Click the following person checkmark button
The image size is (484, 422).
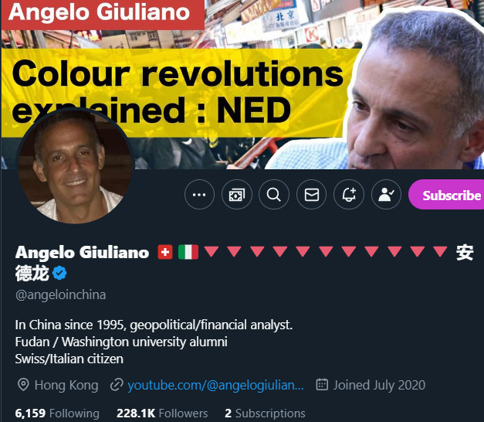coord(386,195)
